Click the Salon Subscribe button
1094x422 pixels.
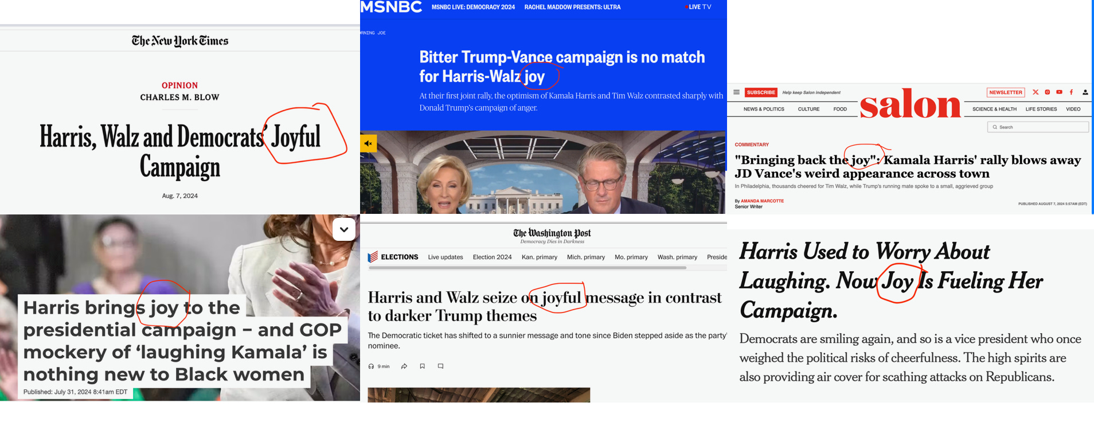(761, 92)
